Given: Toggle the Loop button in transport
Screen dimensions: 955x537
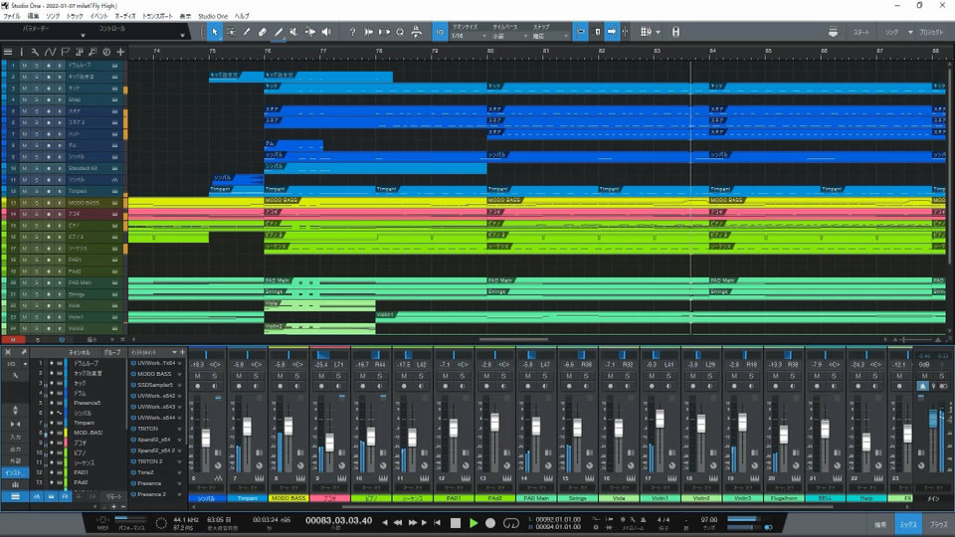Looking at the screenshot, I should (511, 522).
